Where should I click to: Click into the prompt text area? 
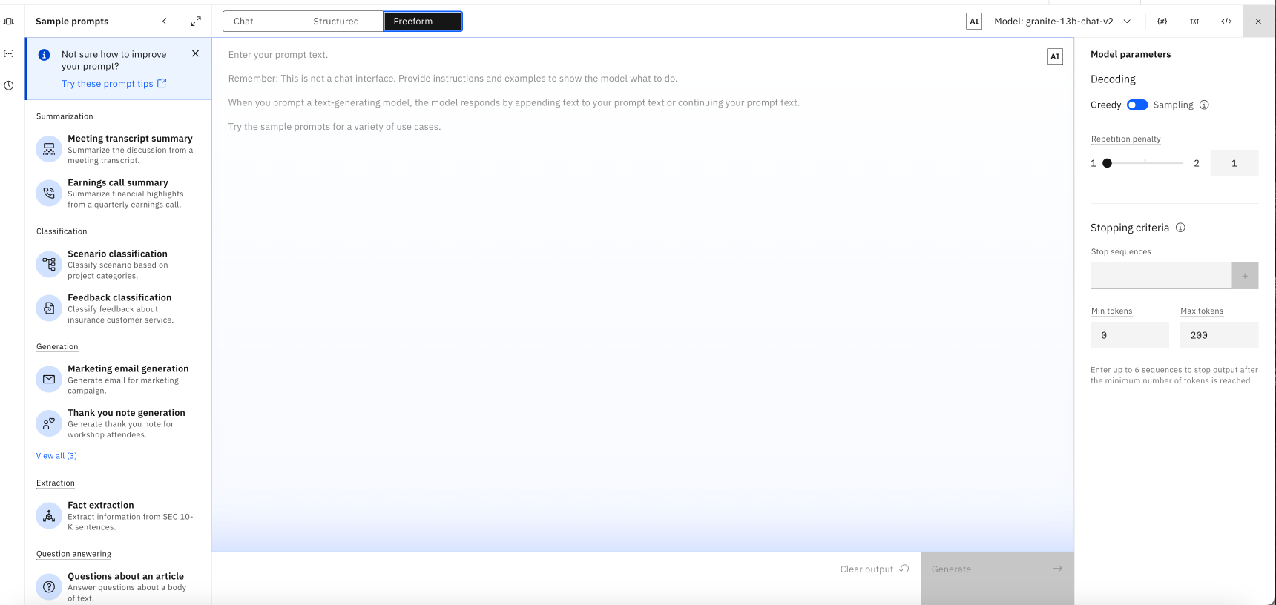click(x=642, y=294)
